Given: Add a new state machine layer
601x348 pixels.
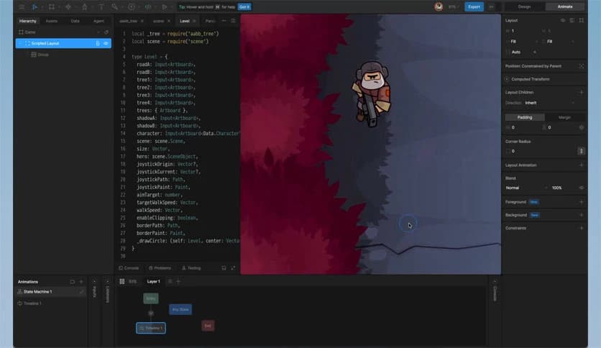Looking at the screenshot, I should click(178, 281).
